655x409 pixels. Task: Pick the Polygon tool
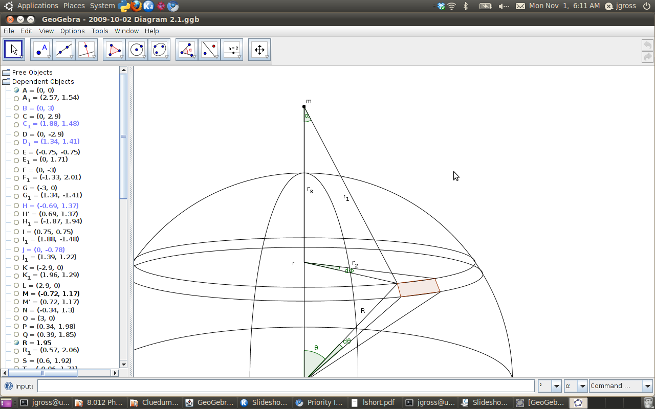pos(114,50)
